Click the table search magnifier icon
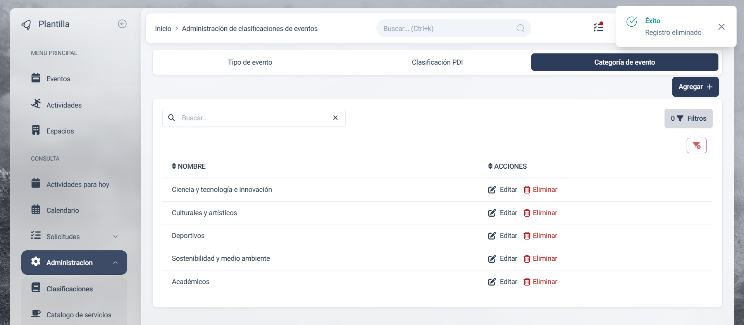Viewport: 744px width, 325px height. tap(171, 118)
